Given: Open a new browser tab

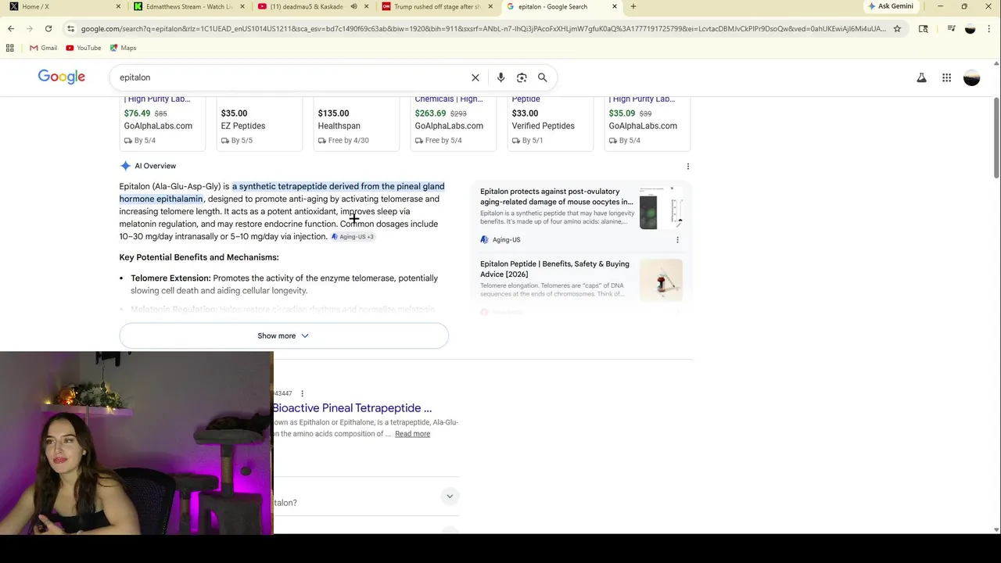Looking at the screenshot, I should pos(633,6).
